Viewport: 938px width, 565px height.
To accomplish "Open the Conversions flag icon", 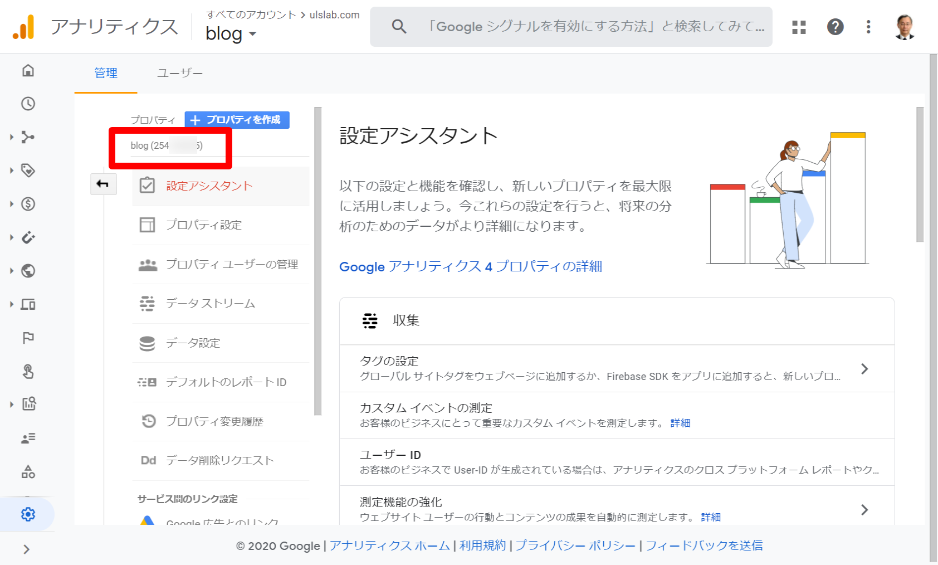I will click(x=28, y=338).
